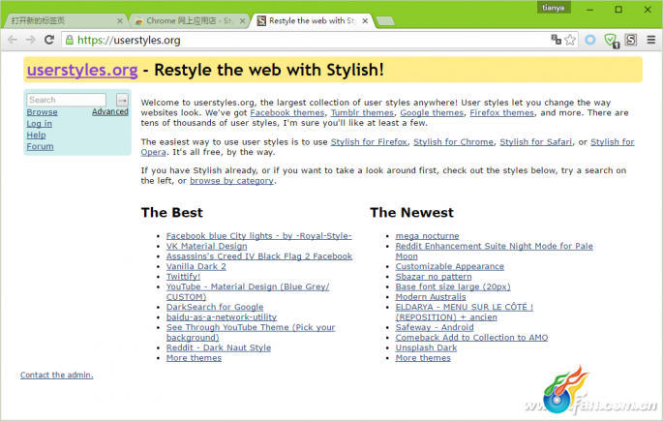Viewport: 663px width, 421px height.
Task: Open the Tumblr themes link
Action: pyautogui.click(x=362, y=113)
